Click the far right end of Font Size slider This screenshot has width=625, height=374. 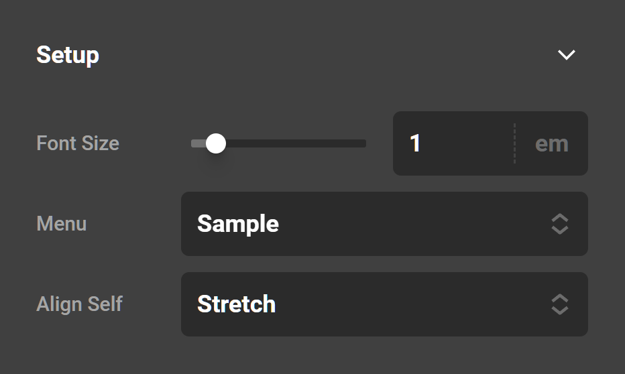coord(363,143)
